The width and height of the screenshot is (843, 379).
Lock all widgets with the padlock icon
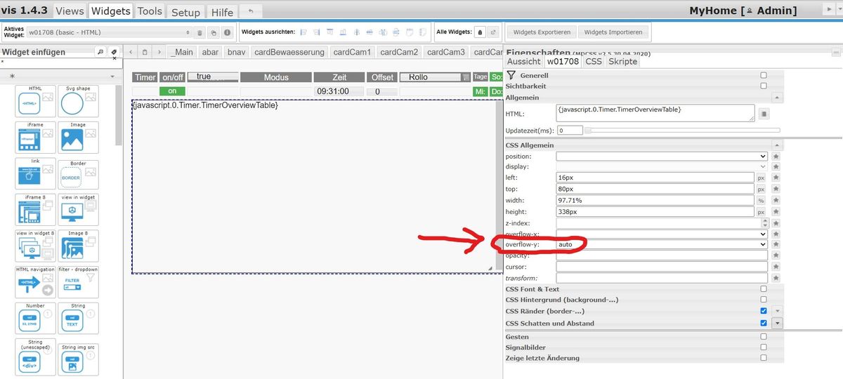tap(480, 32)
